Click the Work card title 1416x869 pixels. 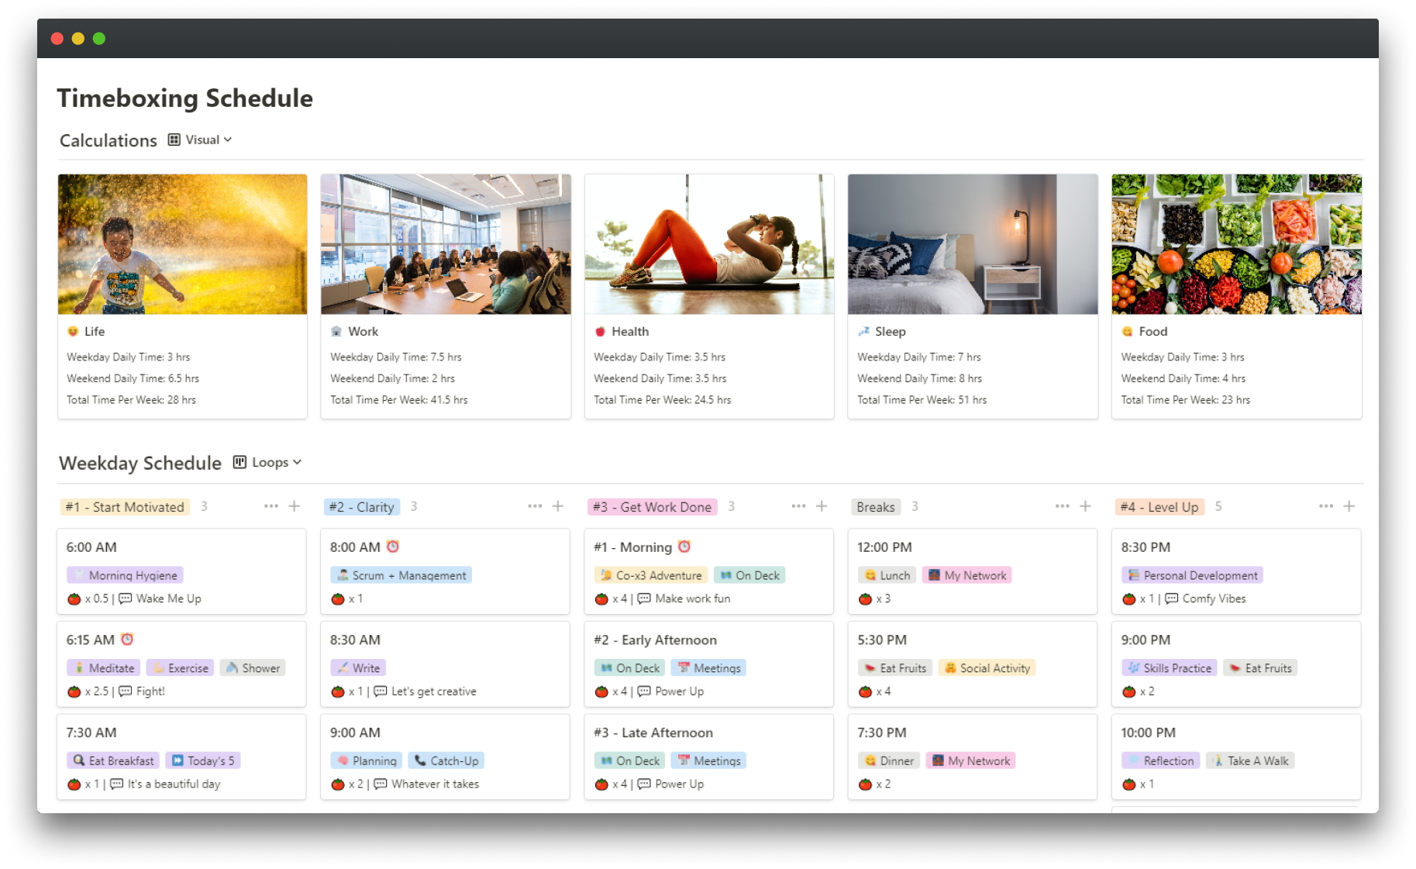[x=363, y=331]
